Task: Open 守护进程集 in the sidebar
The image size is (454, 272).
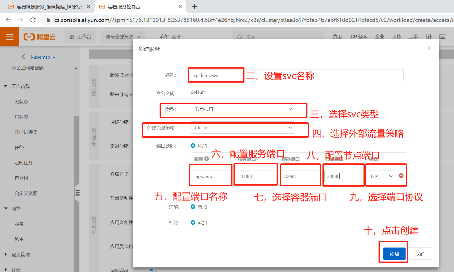Action: (26, 132)
